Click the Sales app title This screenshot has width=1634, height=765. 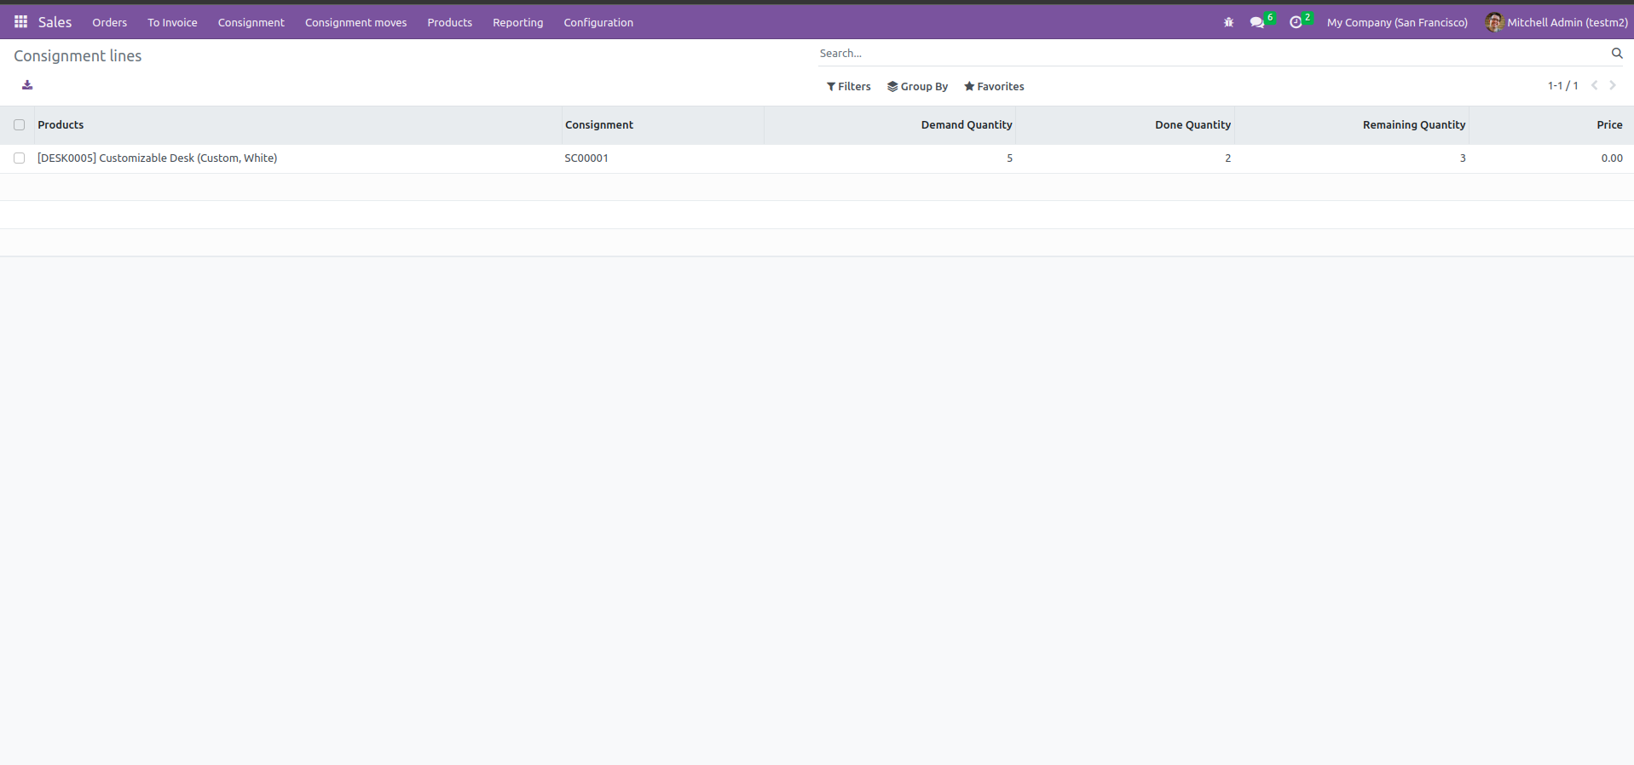[x=55, y=22]
